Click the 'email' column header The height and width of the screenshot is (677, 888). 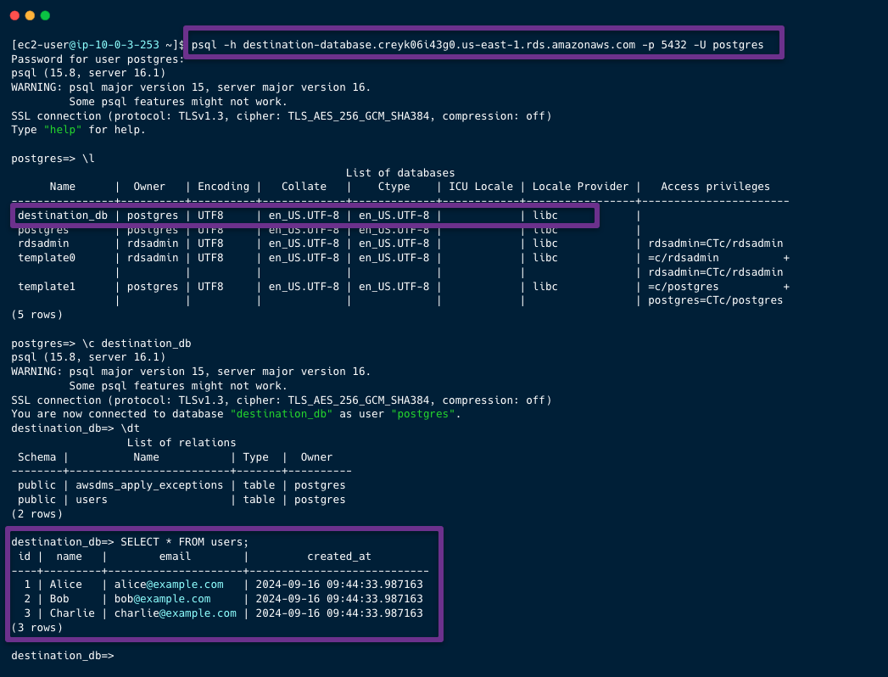(175, 557)
